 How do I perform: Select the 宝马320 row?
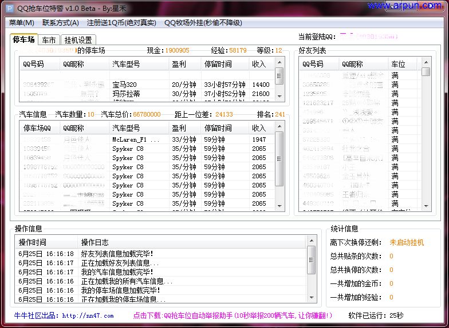click(147, 85)
